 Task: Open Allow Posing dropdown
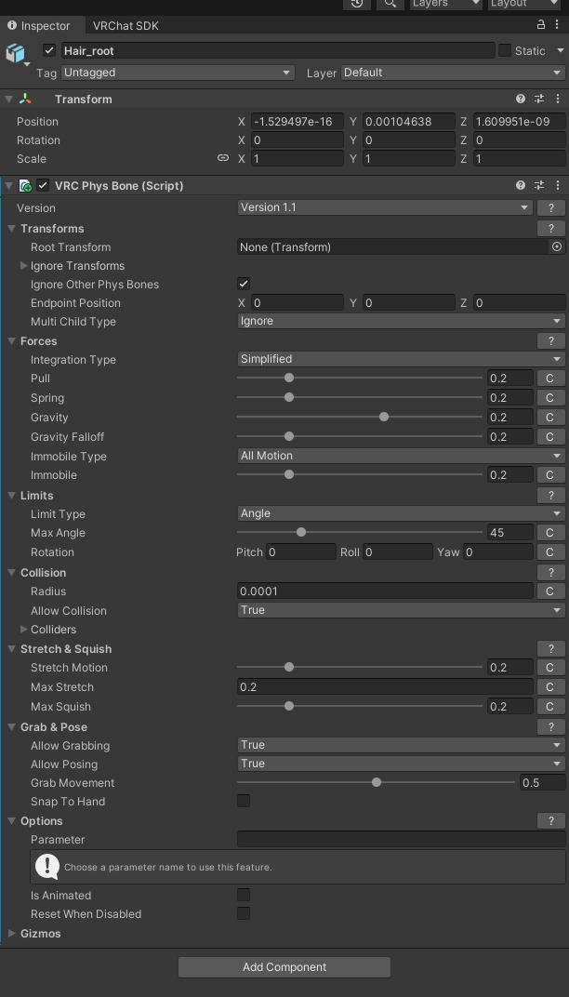[401, 764]
